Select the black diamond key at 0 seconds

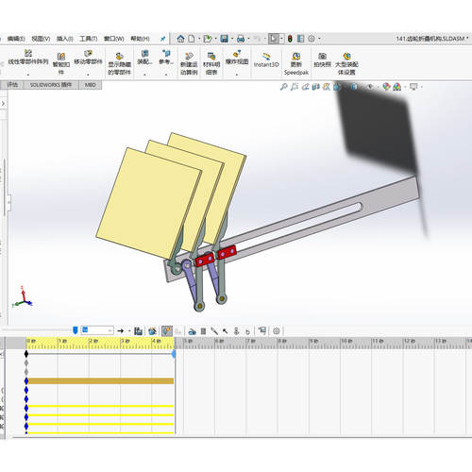[x=26, y=354]
